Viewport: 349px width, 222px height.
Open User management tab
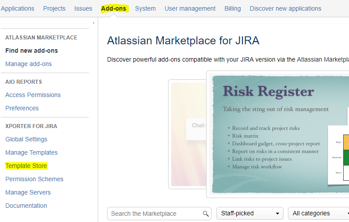click(190, 8)
